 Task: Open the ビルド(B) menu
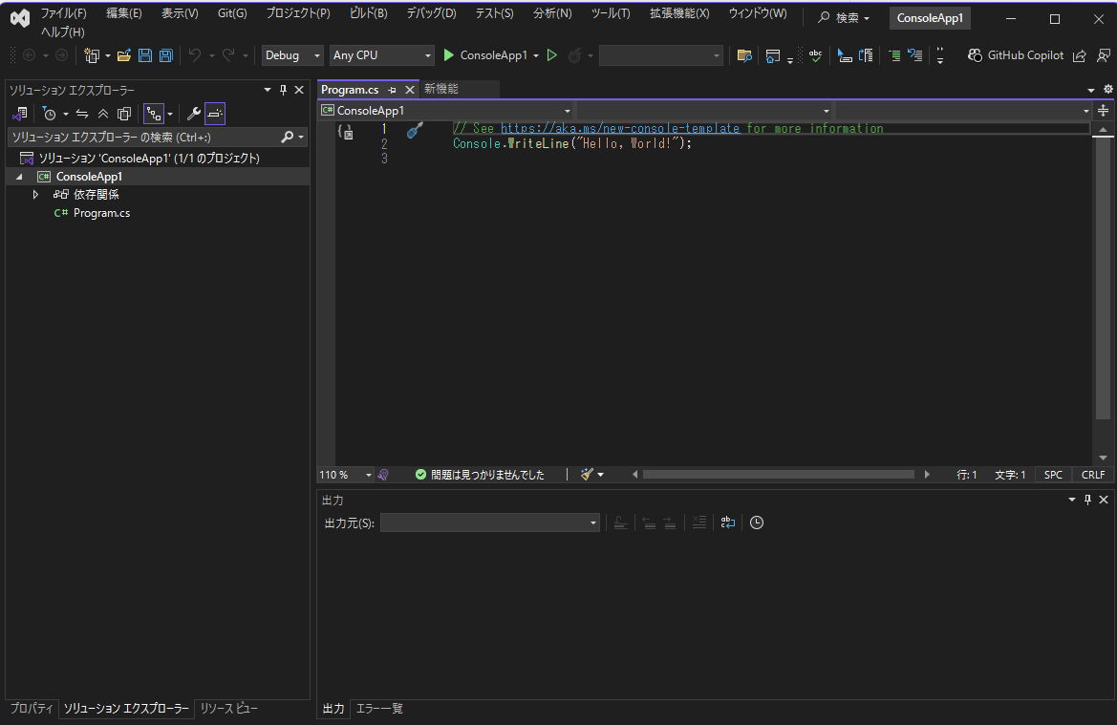point(368,13)
